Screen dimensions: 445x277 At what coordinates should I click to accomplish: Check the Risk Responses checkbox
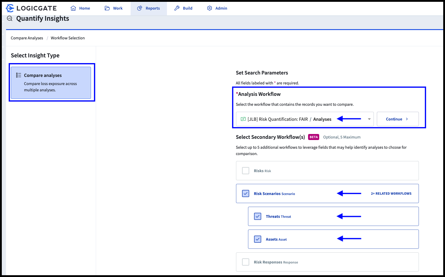coord(246,262)
